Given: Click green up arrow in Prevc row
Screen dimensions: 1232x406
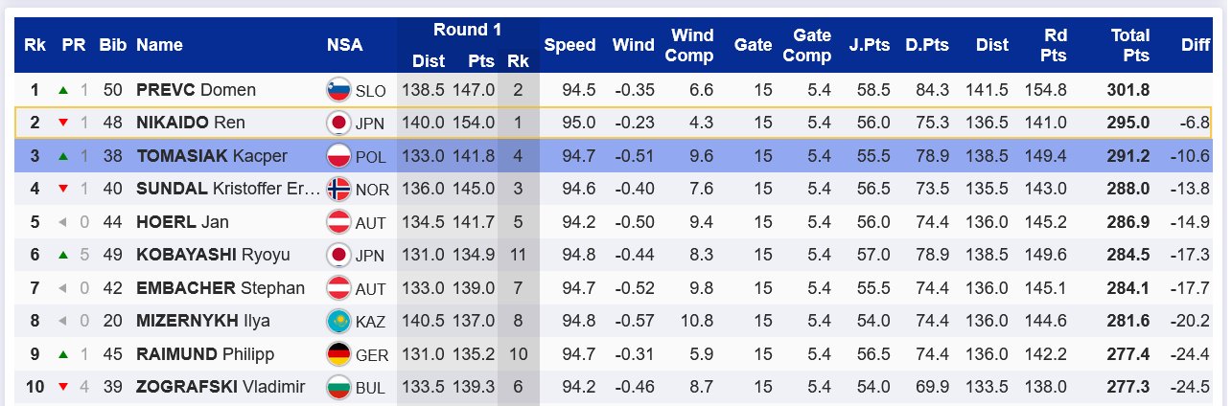Looking at the screenshot, I should point(63,90).
